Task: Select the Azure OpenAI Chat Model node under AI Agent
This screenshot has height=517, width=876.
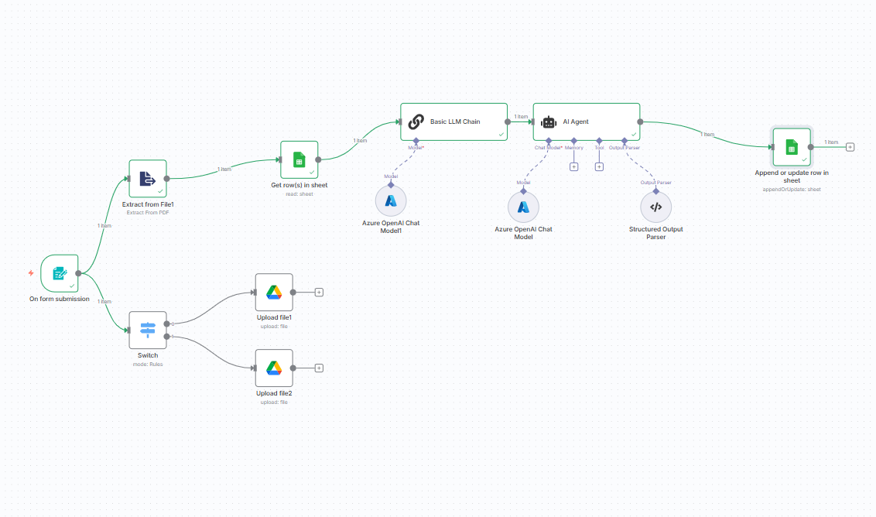Action: 523,207
